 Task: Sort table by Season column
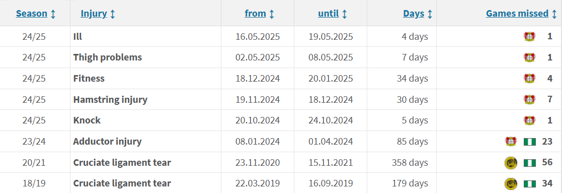[32, 14]
